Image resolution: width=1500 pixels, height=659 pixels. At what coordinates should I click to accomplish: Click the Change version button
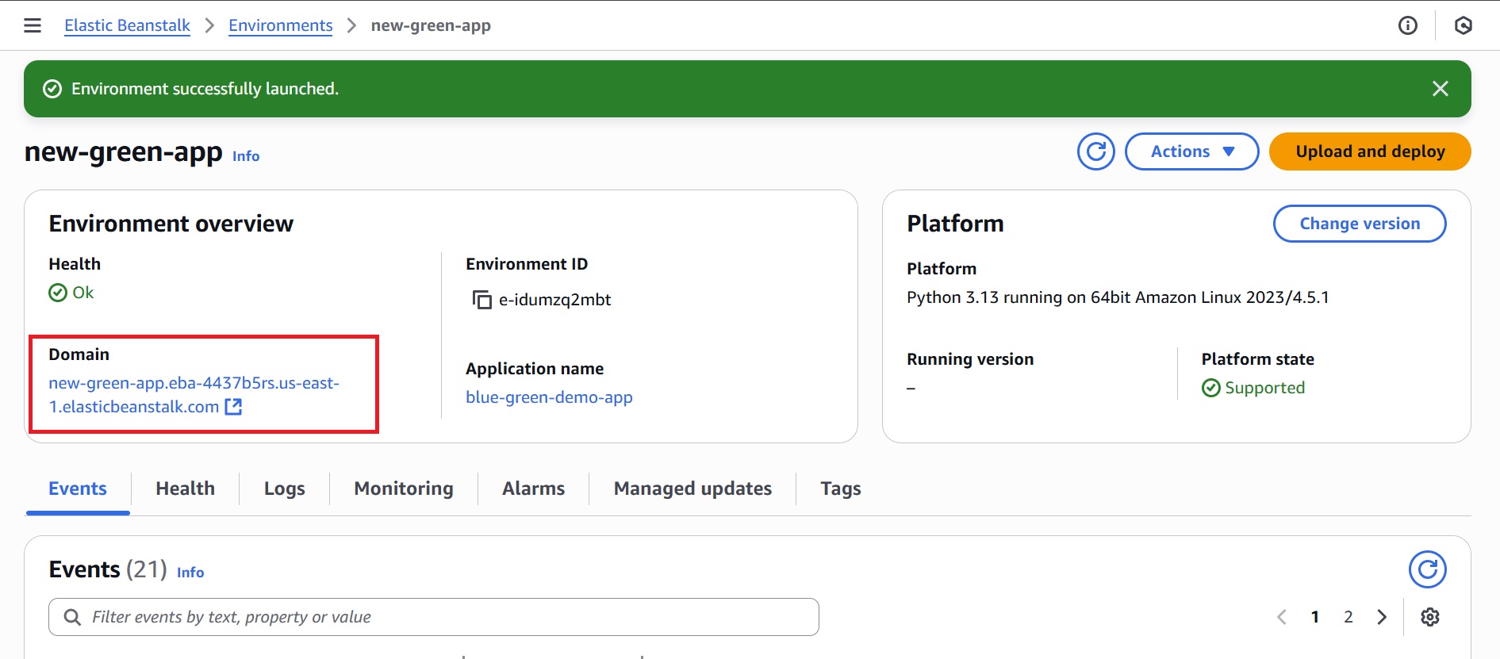click(1359, 224)
